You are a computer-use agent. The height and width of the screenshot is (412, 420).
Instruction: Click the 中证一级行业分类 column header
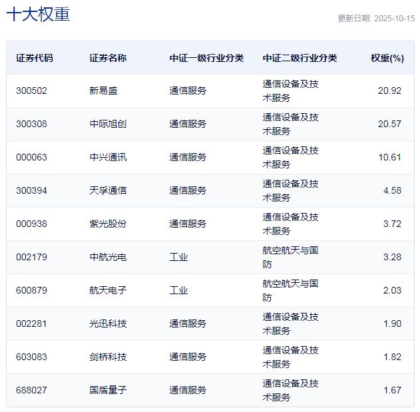coord(206,58)
